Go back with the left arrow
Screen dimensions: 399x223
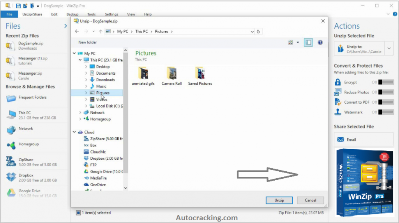click(x=77, y=31)
